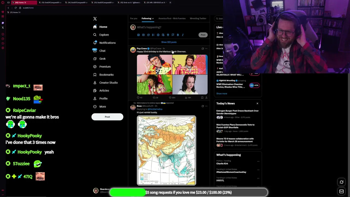Image resolution: width=350 pixels, height=197 pixels.
Task: Switch to Wrestling Twitter tab
Action: pyautogui.click(x=198, y=18)
